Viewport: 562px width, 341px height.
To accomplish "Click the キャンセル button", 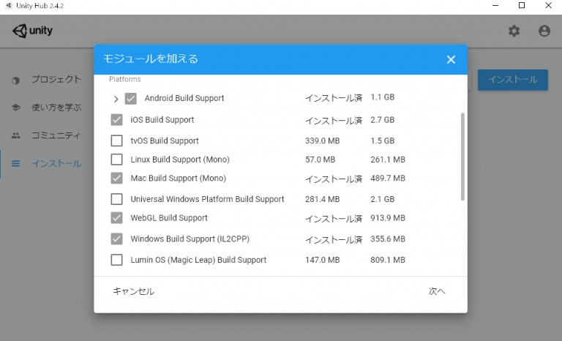I will (134, 291).
